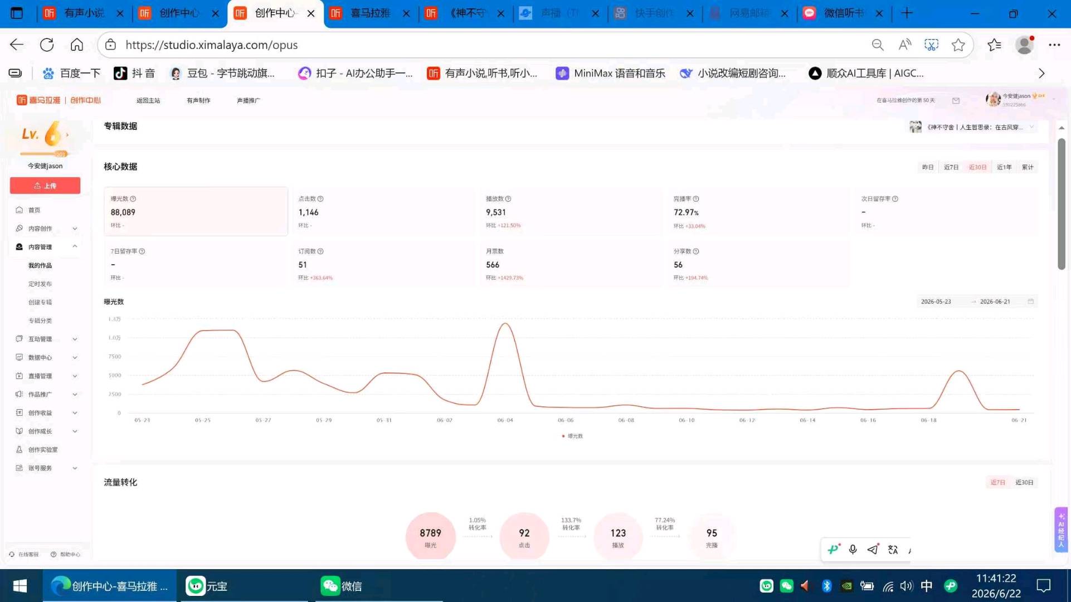Select the 近1年 time range tab

coord(1004,167)
